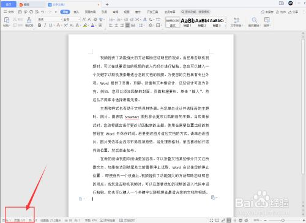
Task: Switch to the Insert ribbon tab
Action: tap(76, 12)
